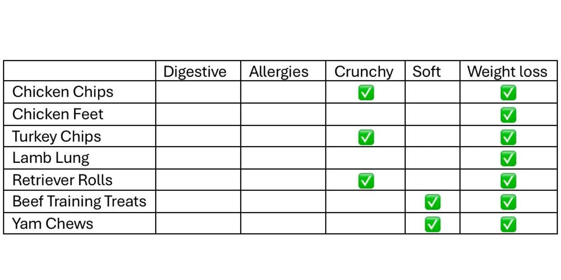Select the Beef Training Treats row label
Viewport: 561px width, 280px height.
click(79, 201)
